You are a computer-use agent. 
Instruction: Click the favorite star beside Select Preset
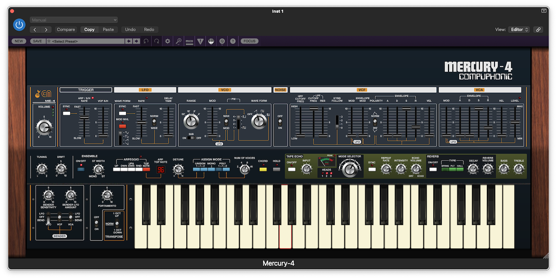(x=49, y=41)
